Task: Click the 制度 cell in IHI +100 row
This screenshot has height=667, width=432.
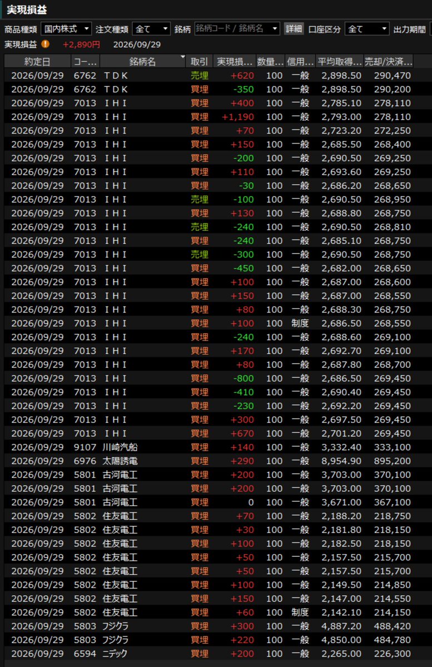Action: [x=300, y=323]
